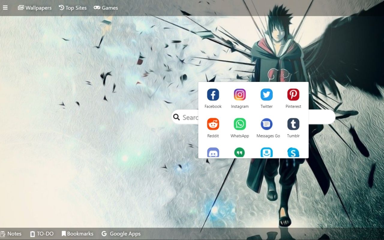This screenshot has height=240, width=384.
Task: Open the Hangouts icon
Action: [x=240, y=152]
